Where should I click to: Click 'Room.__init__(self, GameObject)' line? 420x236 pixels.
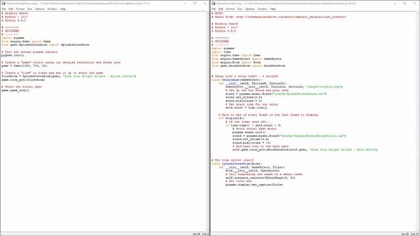coord(253,170)
